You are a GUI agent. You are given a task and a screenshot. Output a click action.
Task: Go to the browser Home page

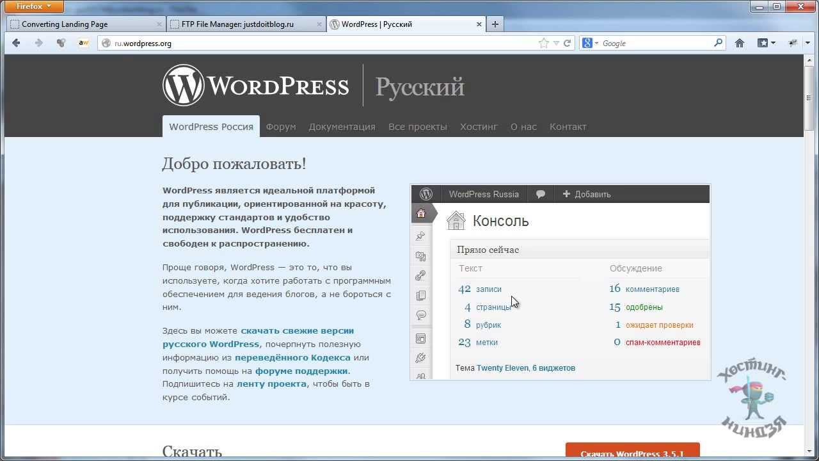click(x=740, y=43)
